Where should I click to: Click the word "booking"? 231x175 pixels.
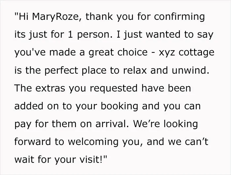pyautogui.click(x=119, y=106)
